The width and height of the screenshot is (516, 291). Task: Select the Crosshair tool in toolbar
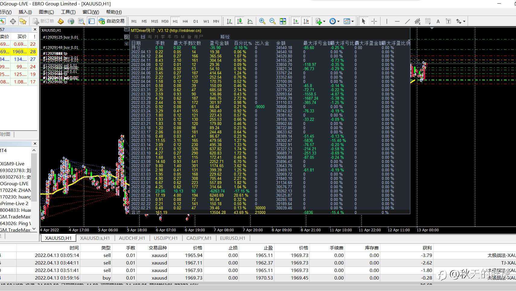pos(374,21)
